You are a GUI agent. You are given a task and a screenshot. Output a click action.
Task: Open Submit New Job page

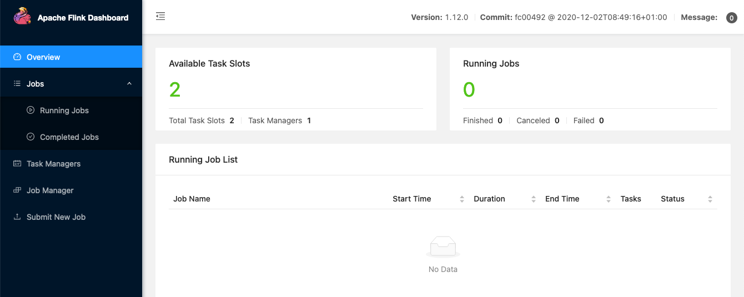point(56,217)
